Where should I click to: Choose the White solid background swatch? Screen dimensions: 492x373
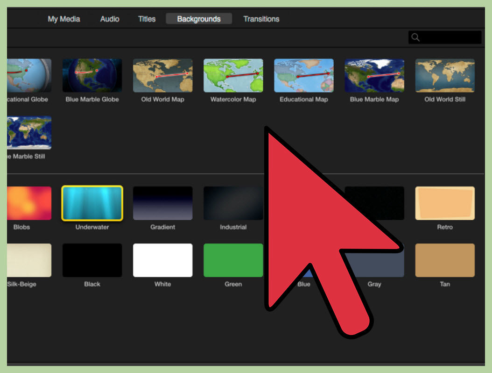pyautogui.click(x=163, y=260)
